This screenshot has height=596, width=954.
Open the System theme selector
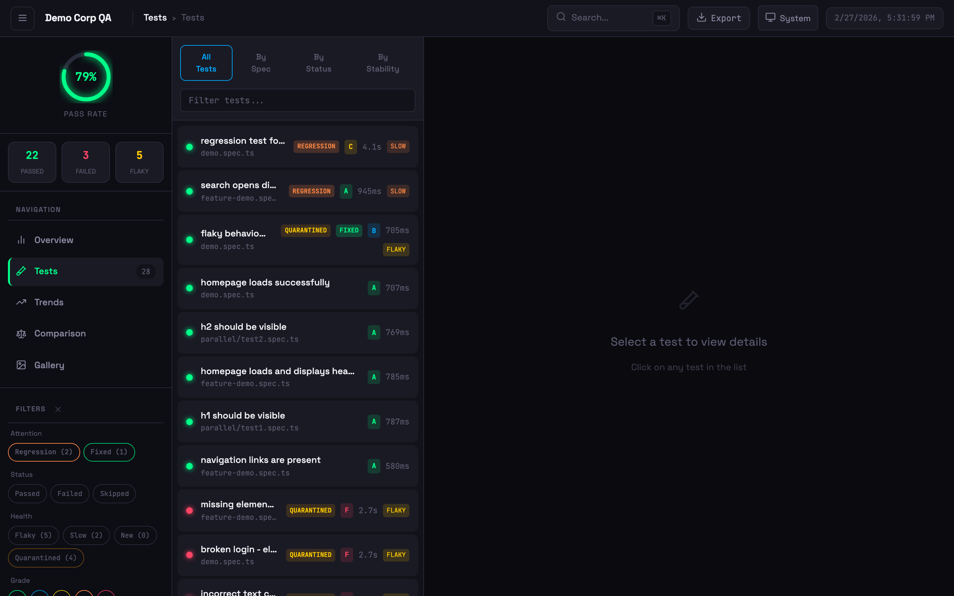pyautogui.click(x=787, y=18)
